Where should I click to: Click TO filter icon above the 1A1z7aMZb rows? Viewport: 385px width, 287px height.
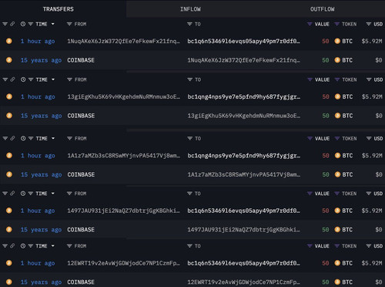(x=190, y=138)
